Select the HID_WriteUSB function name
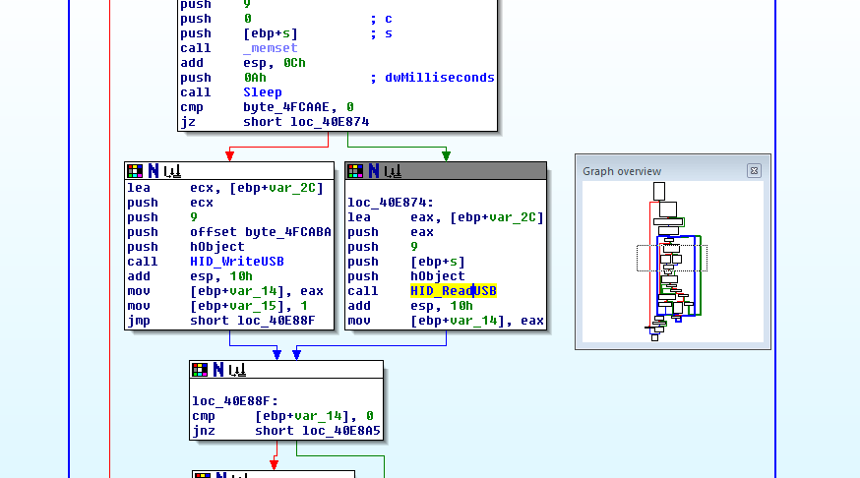This screenshot has height=478, width=860. [237, 262]
